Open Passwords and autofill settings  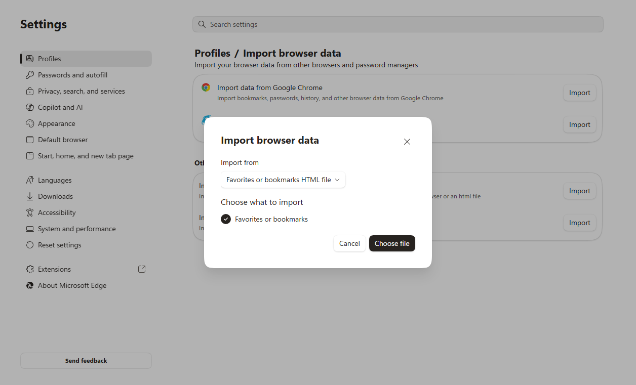[86, 75]
